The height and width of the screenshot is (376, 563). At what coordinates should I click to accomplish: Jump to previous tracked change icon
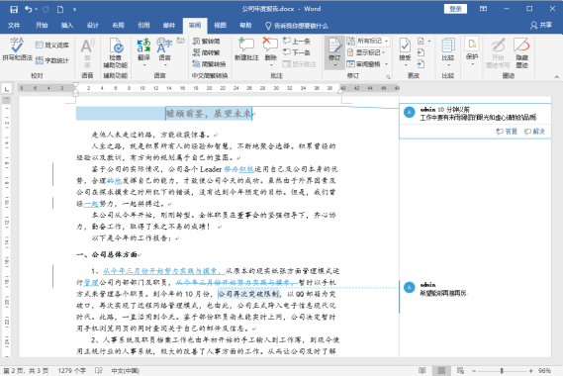pos(422,52)
